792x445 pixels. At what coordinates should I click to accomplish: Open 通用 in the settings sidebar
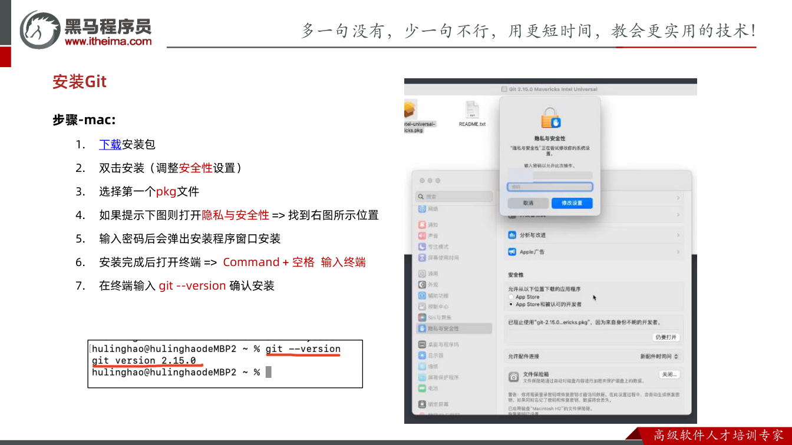(x=428, y=274)
